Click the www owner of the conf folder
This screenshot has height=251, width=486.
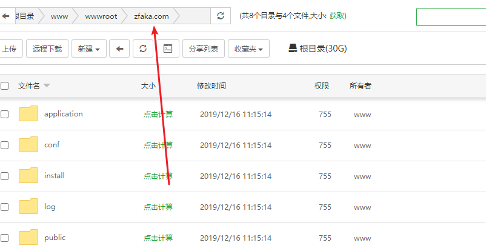(x=362, y=146)
